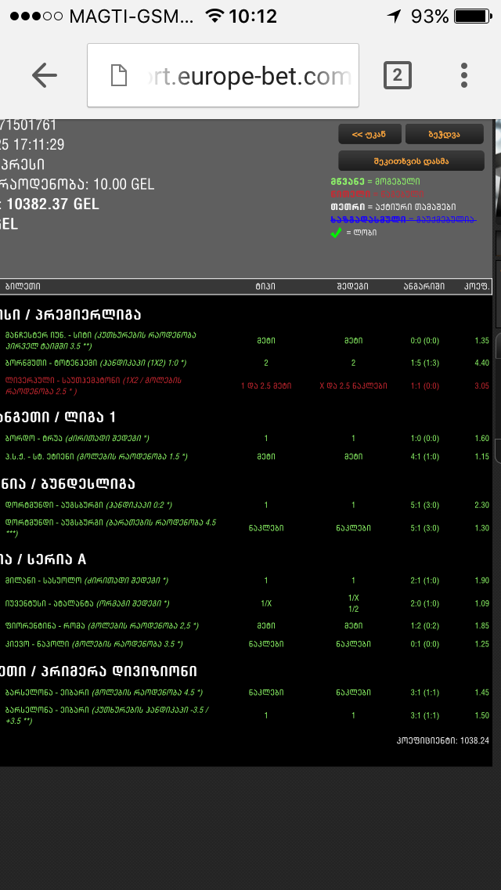Tap the page info icon in address bar
Image resolution: width=501 pixels, height=890 pixels.
[118, 75]
